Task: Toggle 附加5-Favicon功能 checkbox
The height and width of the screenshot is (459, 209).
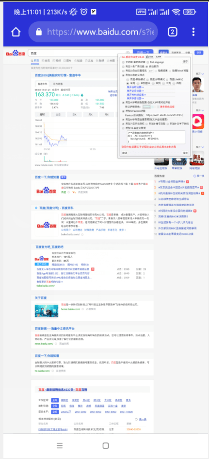Action: 123,111
